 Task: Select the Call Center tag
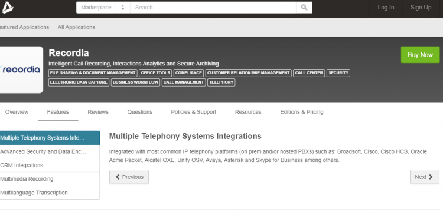tap(309, 73)
